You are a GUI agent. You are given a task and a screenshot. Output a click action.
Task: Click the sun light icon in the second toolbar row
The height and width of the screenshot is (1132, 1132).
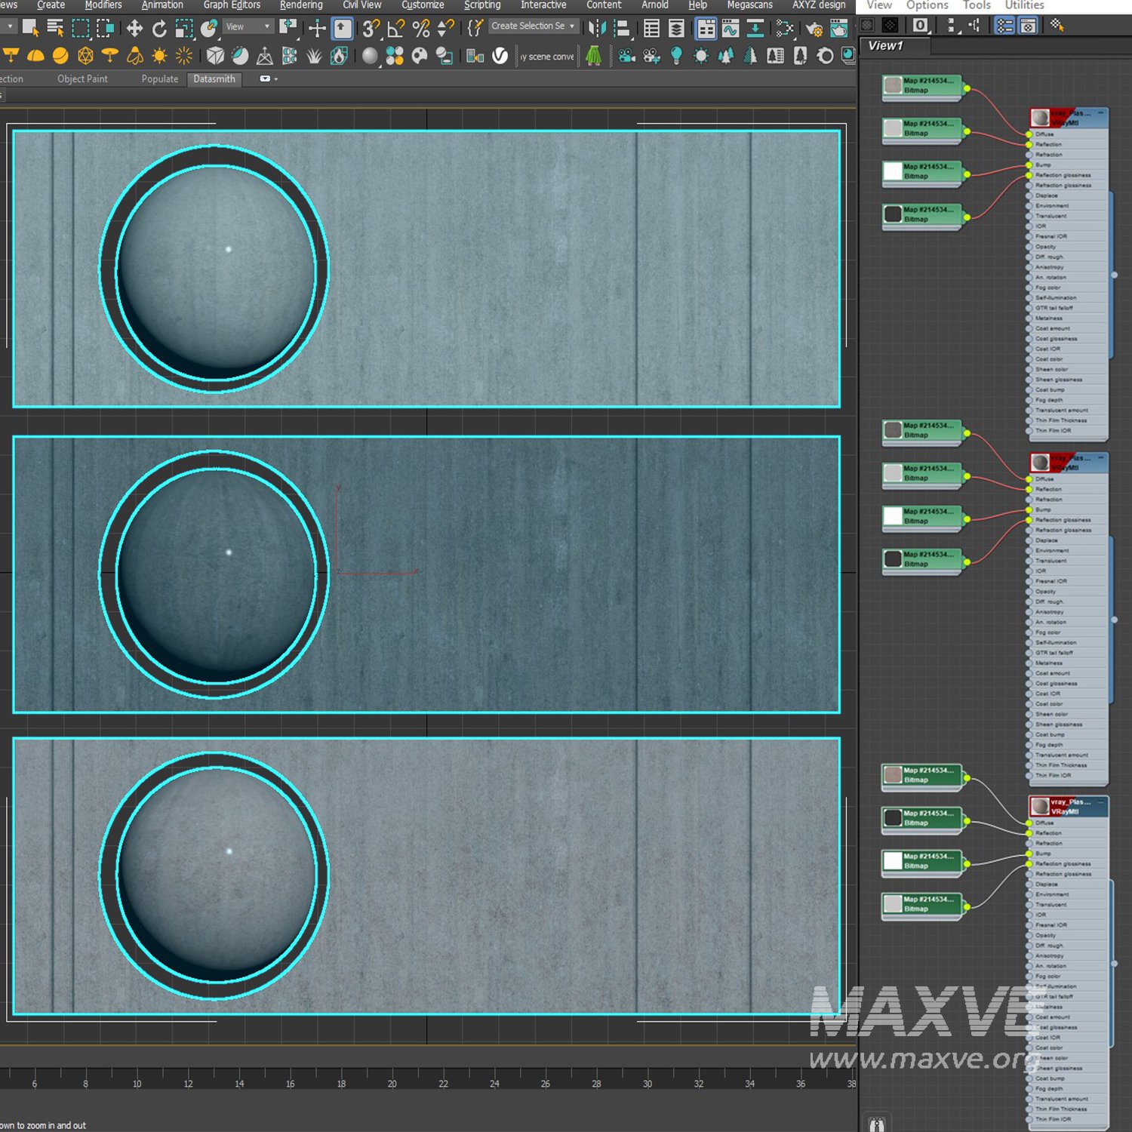[159, 56]
